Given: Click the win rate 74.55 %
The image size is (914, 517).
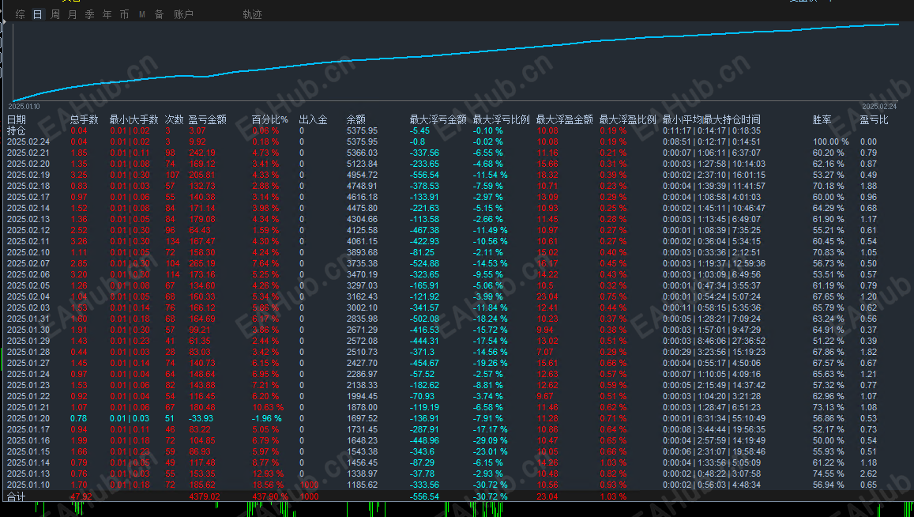Looking at the screenshot, I should point(829,474).
